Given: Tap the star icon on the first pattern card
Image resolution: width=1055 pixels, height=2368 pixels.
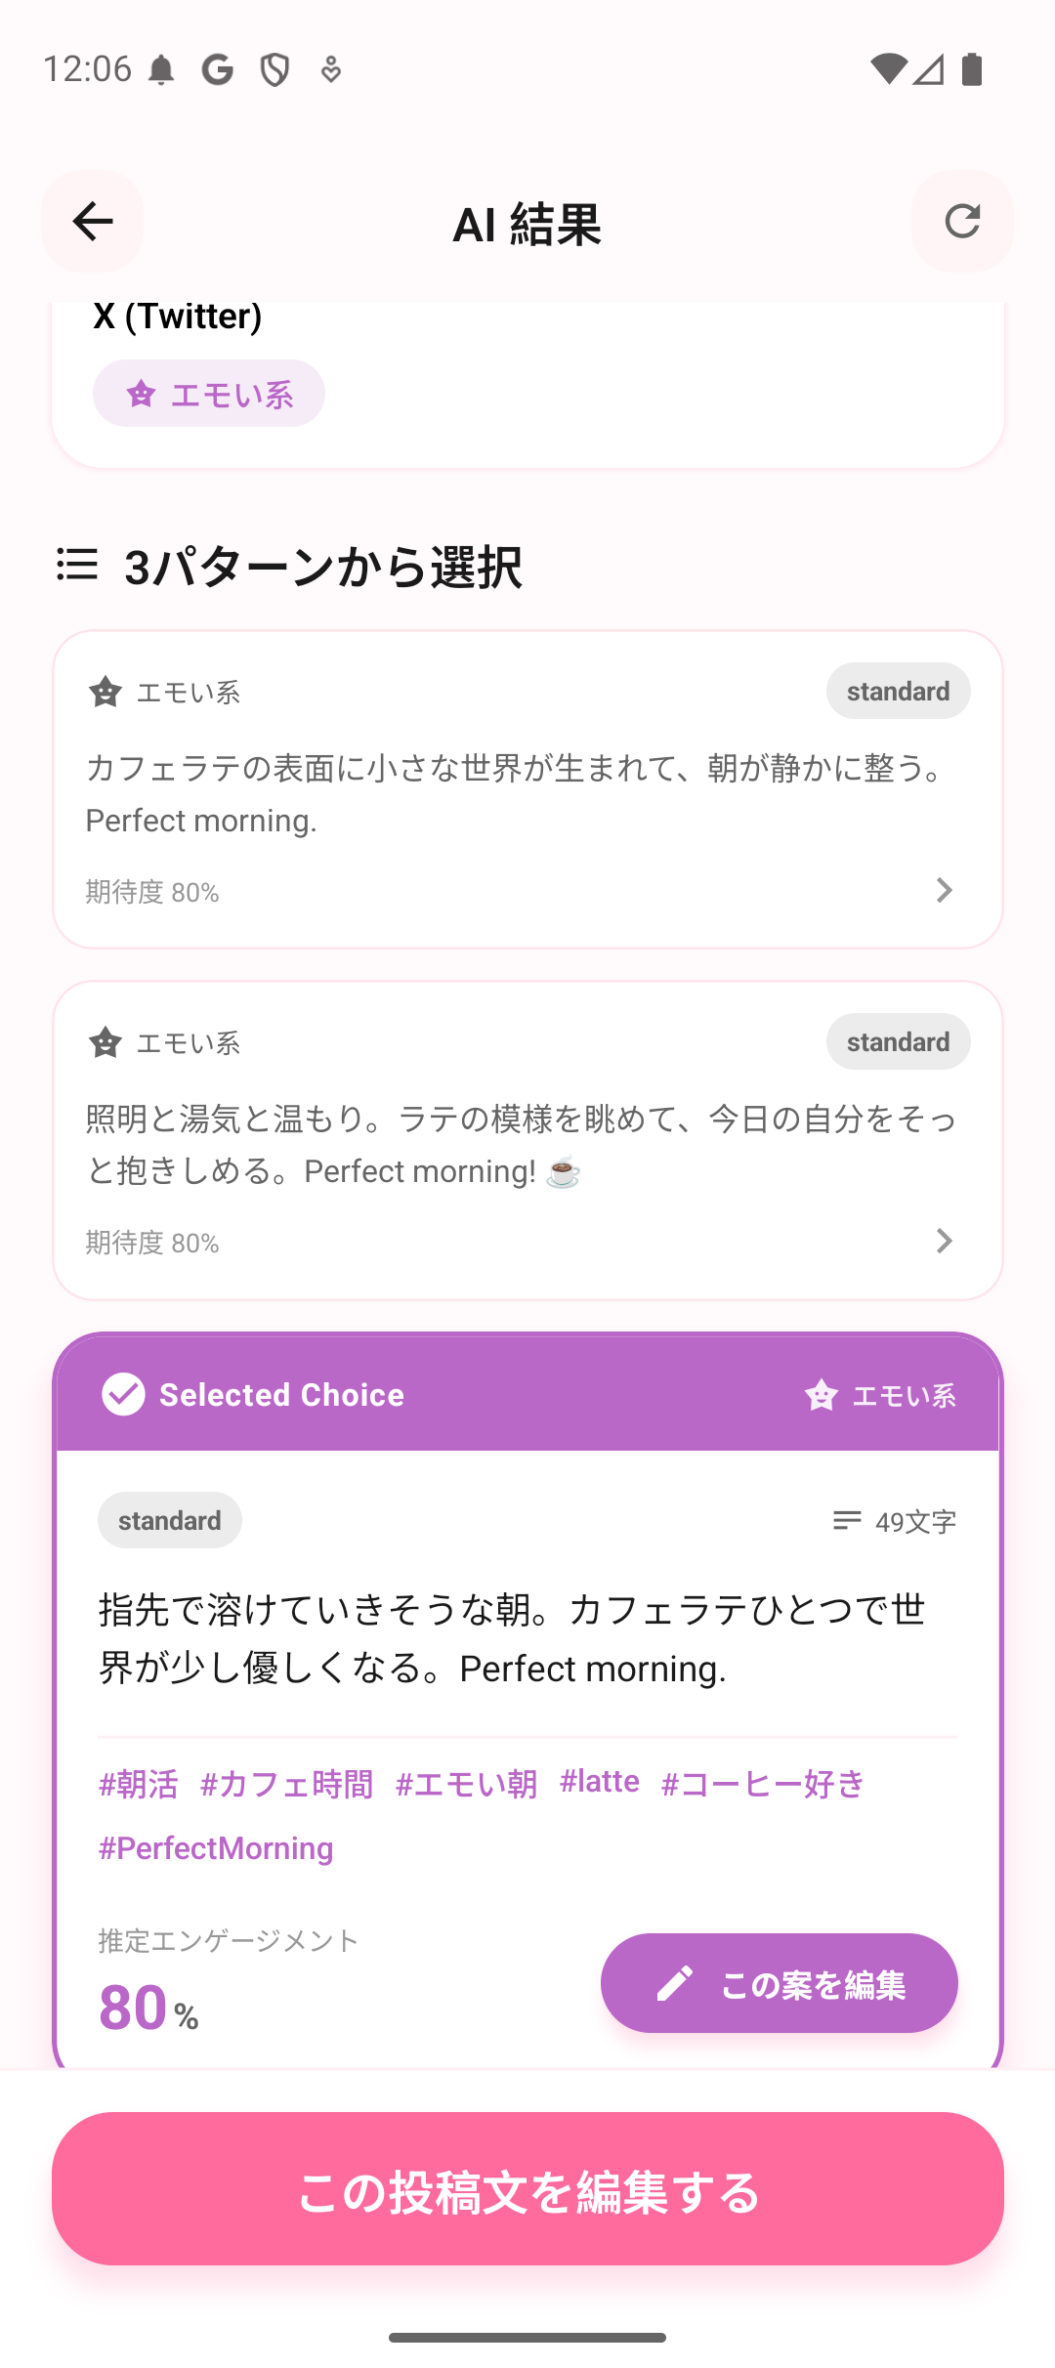Looking at the screenshot, I should point(105,693).
